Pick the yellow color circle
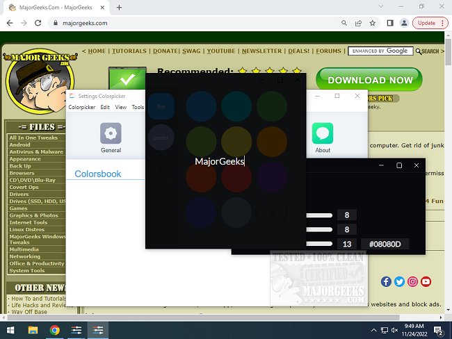Image resolution: width=452 pixels, height=339 pixels. click(x=236, y=142)
